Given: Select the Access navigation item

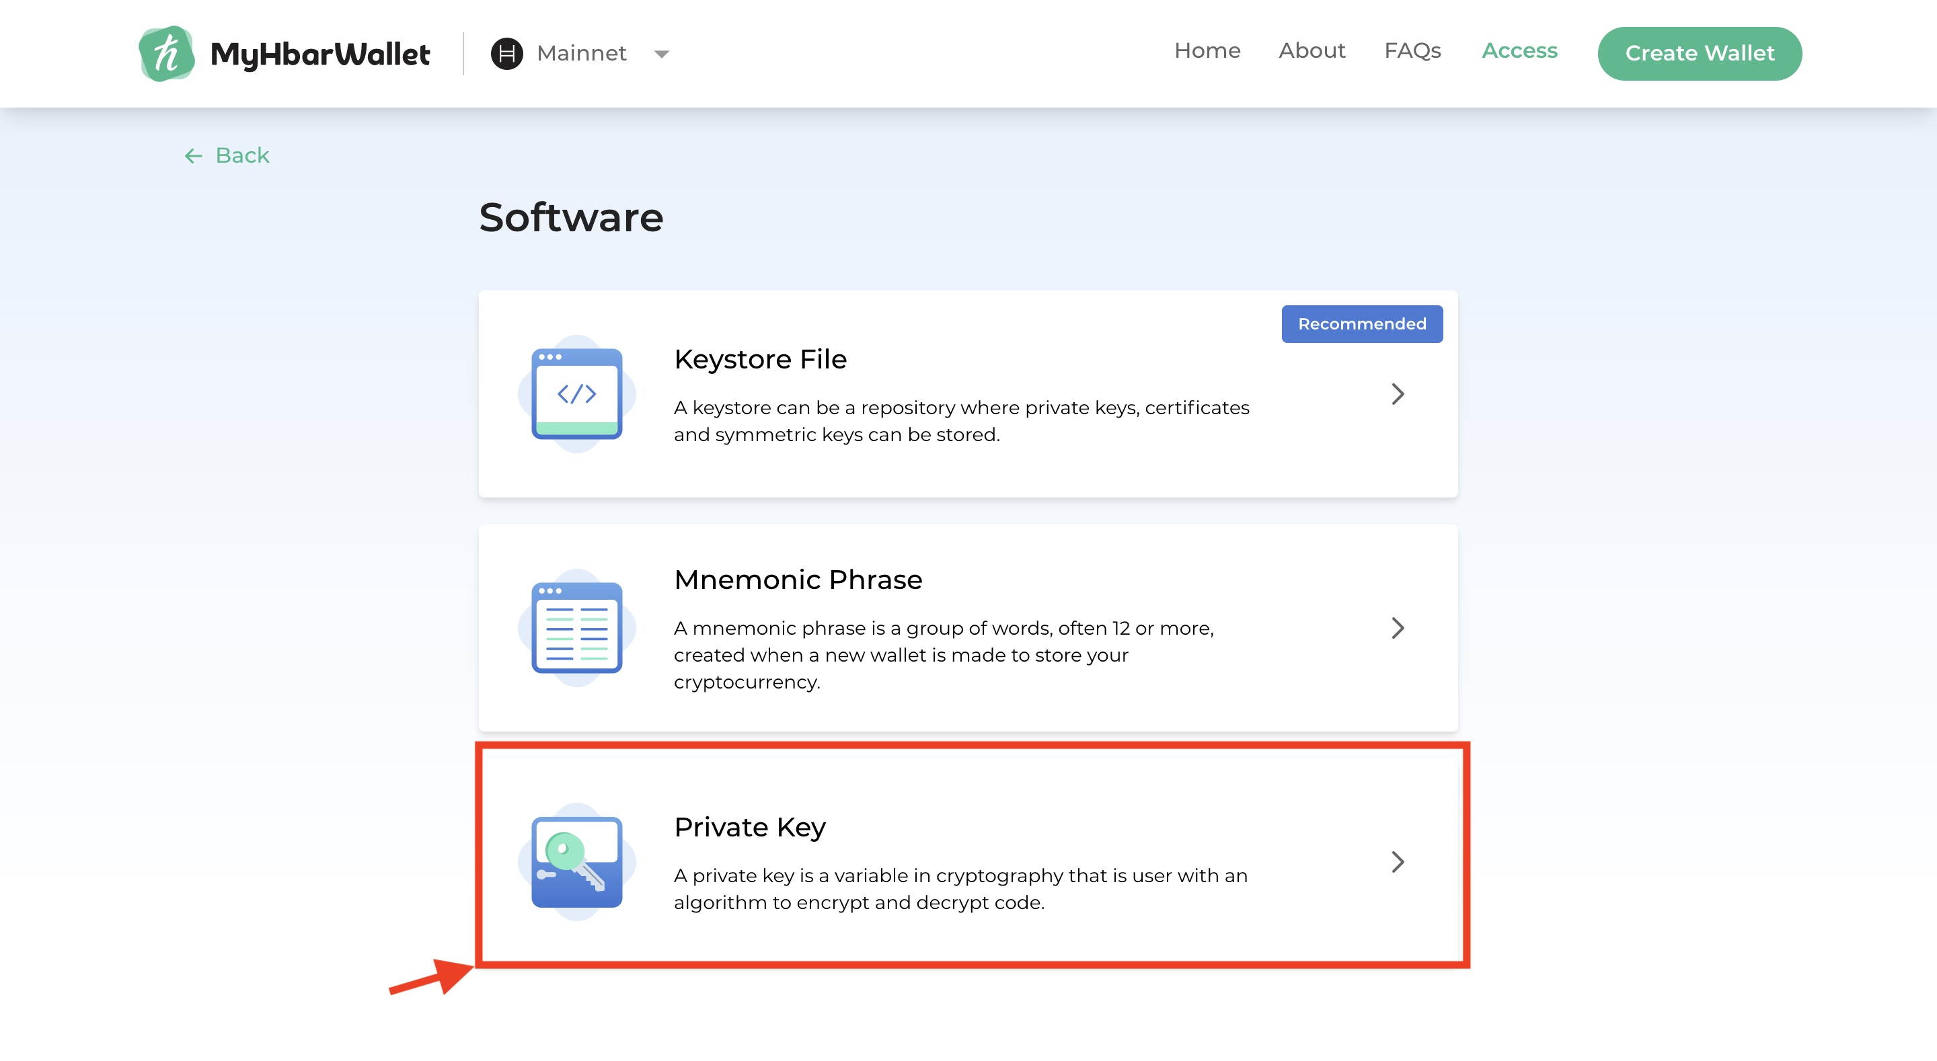Looking at the screenshot, I should tap(1519, 50).
